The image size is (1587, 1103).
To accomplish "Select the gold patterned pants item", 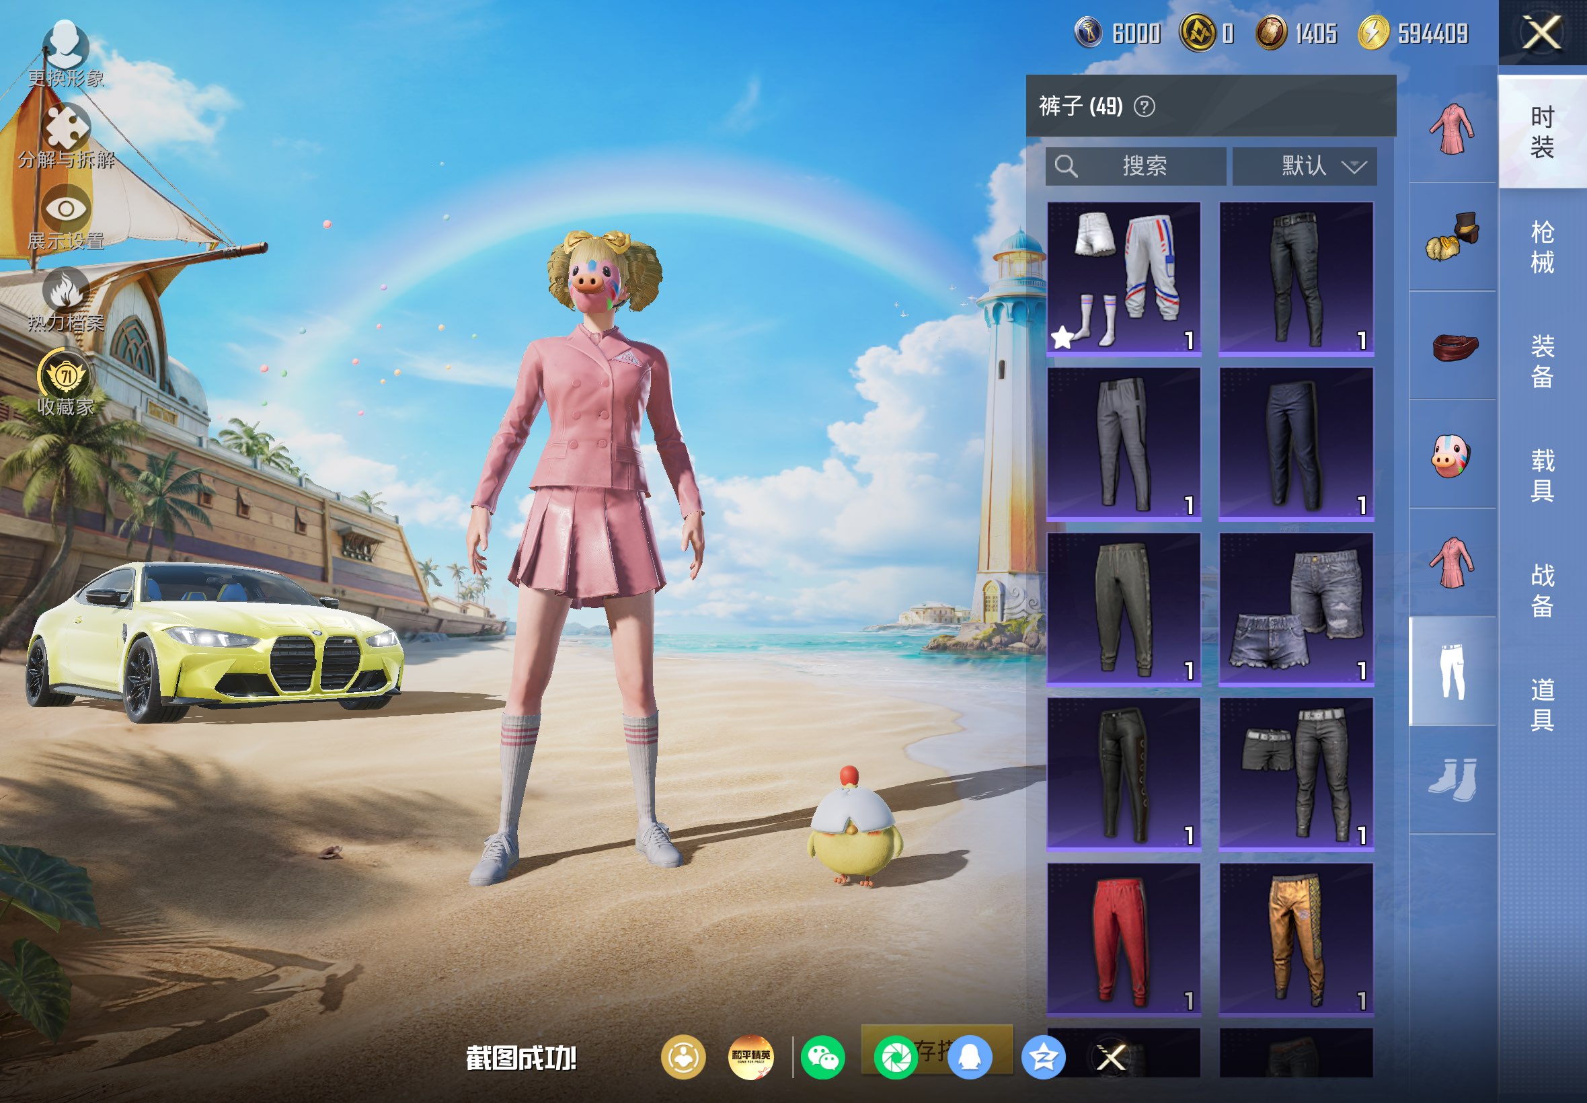I will [1296, 940].
